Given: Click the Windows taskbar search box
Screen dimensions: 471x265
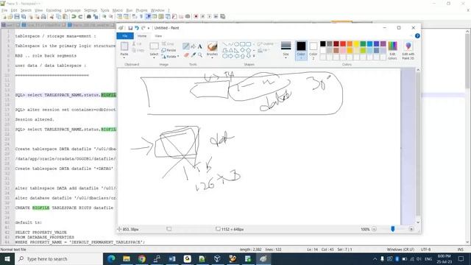Looking at the screenshot, I should point(59,258).
